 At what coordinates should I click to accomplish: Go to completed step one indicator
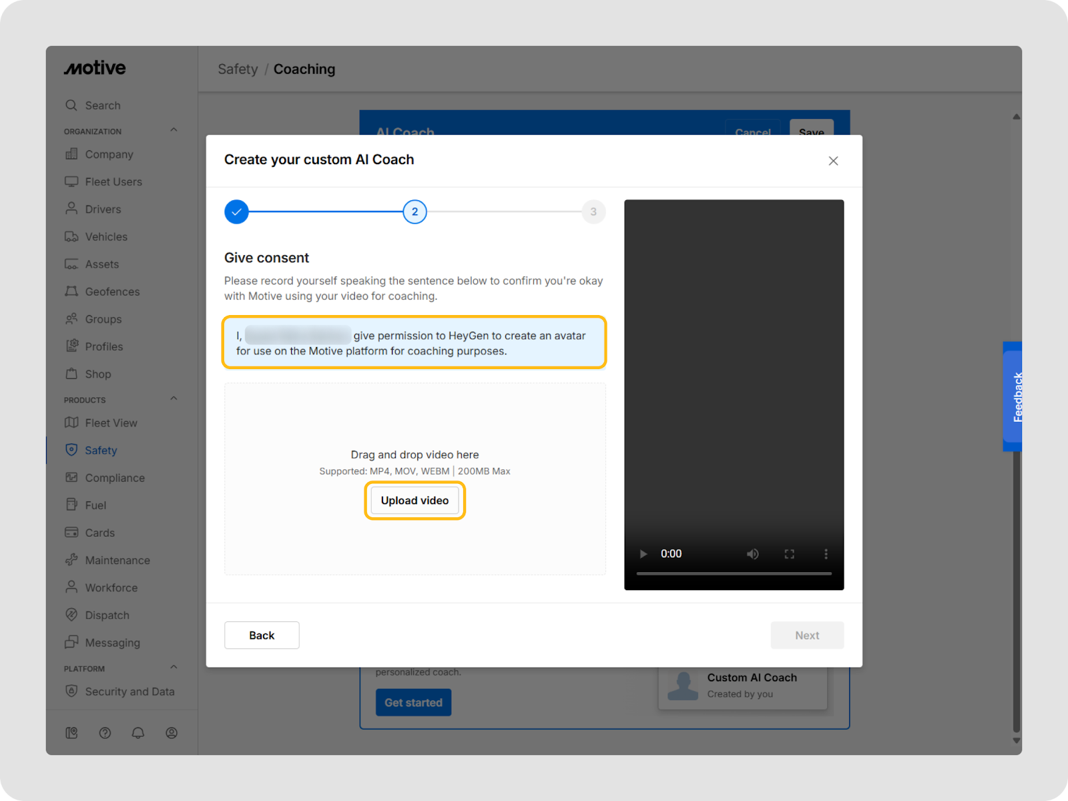[236, 212]
